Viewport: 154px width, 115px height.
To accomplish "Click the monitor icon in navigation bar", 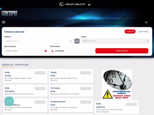I will (x=146, y=22).
